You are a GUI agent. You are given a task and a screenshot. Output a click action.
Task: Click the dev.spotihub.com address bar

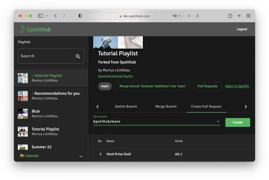click(134, 16)
